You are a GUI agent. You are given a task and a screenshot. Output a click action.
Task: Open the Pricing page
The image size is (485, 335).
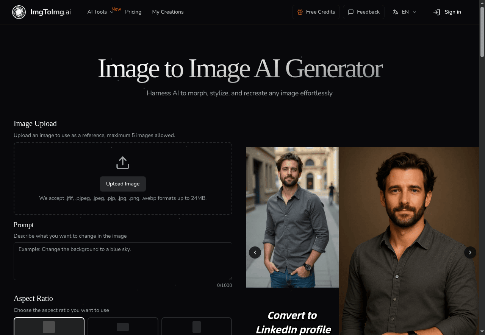[x=133, y=12]
